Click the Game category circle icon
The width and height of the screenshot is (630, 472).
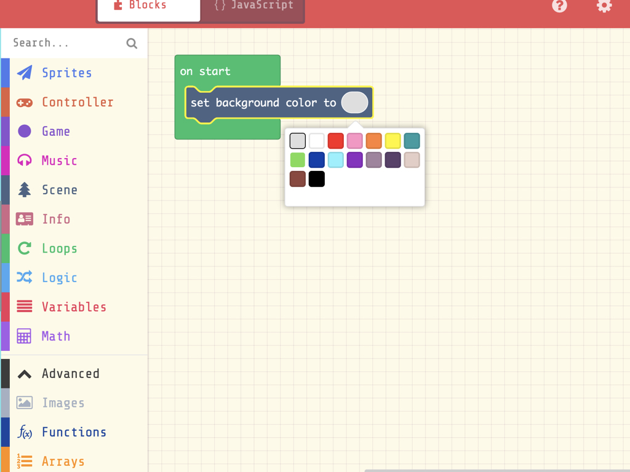point(25,131)
